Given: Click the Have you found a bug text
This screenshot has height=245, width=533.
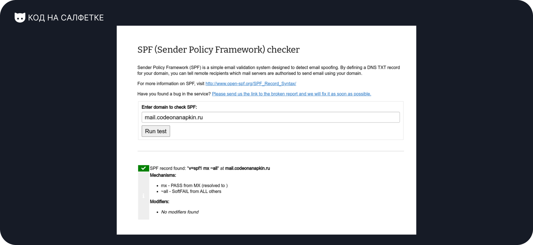Looking at the screenshot, I should 174,94.
